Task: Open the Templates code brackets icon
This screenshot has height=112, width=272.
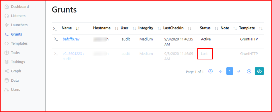Action: click(x=7, y=43)
